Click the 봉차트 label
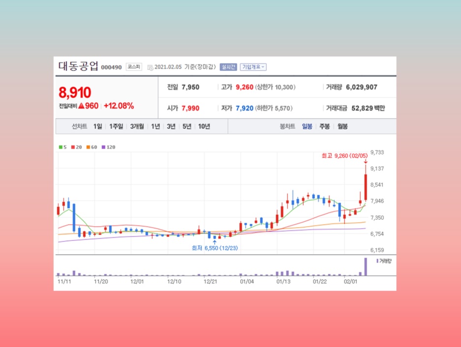 [287, 126]
